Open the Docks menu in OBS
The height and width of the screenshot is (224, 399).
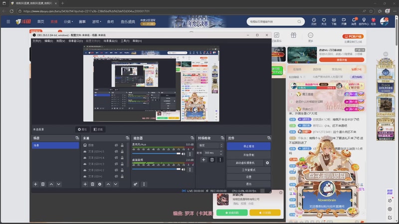tap(76, 41)
